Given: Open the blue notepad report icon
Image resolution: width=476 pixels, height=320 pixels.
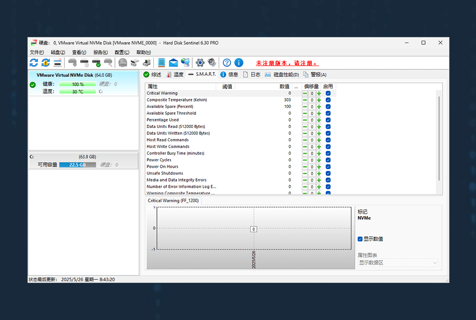Looking at the screenshot, I should (x=162, y=63).
